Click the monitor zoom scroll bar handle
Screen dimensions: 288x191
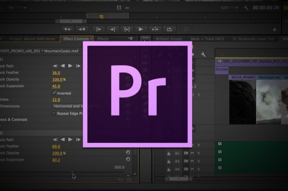(71, 21)
